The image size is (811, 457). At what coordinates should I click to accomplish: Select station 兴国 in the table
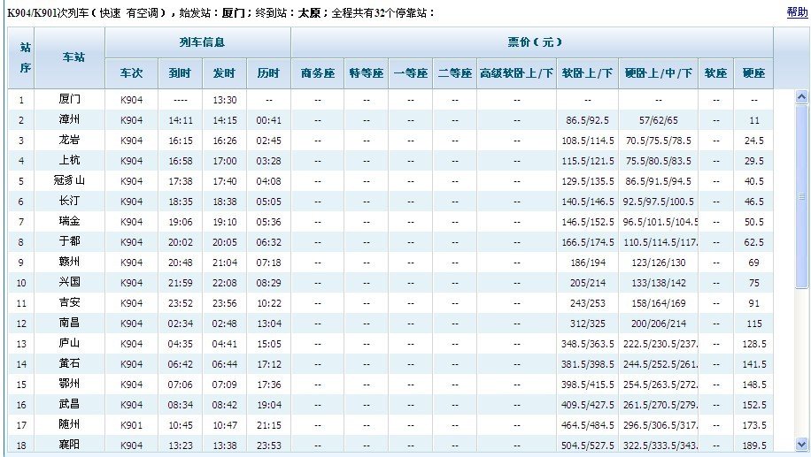[x=69, y=282]
